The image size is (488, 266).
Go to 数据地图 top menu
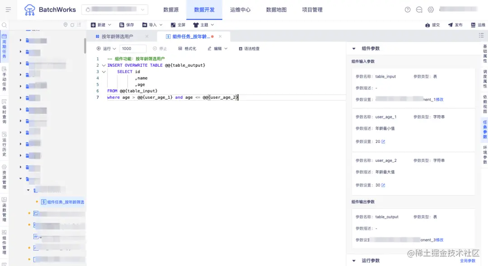276,9
